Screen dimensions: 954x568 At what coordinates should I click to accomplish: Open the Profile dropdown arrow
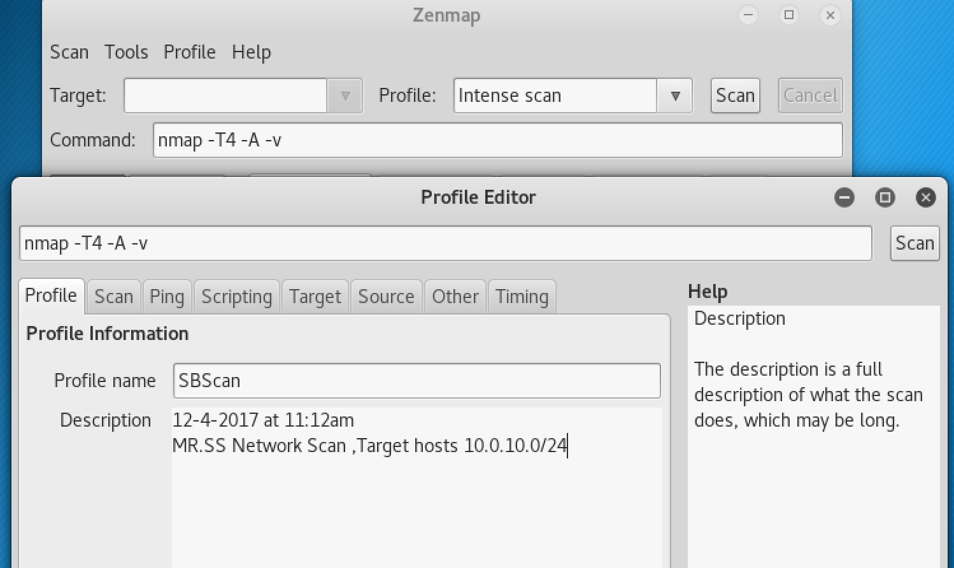pos(675,96)
